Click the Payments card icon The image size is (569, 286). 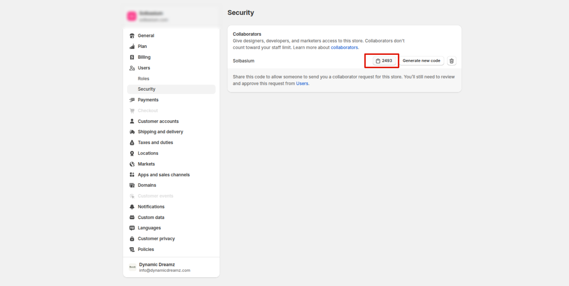(132, 100)
